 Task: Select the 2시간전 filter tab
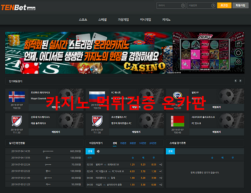tap(153, 143)
